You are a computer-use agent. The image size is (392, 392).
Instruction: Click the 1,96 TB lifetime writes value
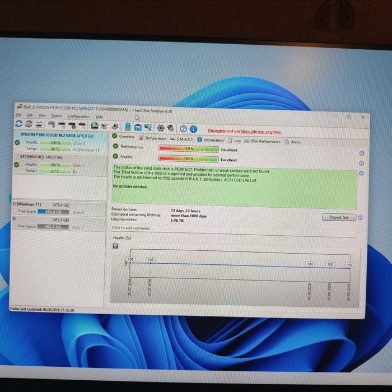[x=177, y=221]
